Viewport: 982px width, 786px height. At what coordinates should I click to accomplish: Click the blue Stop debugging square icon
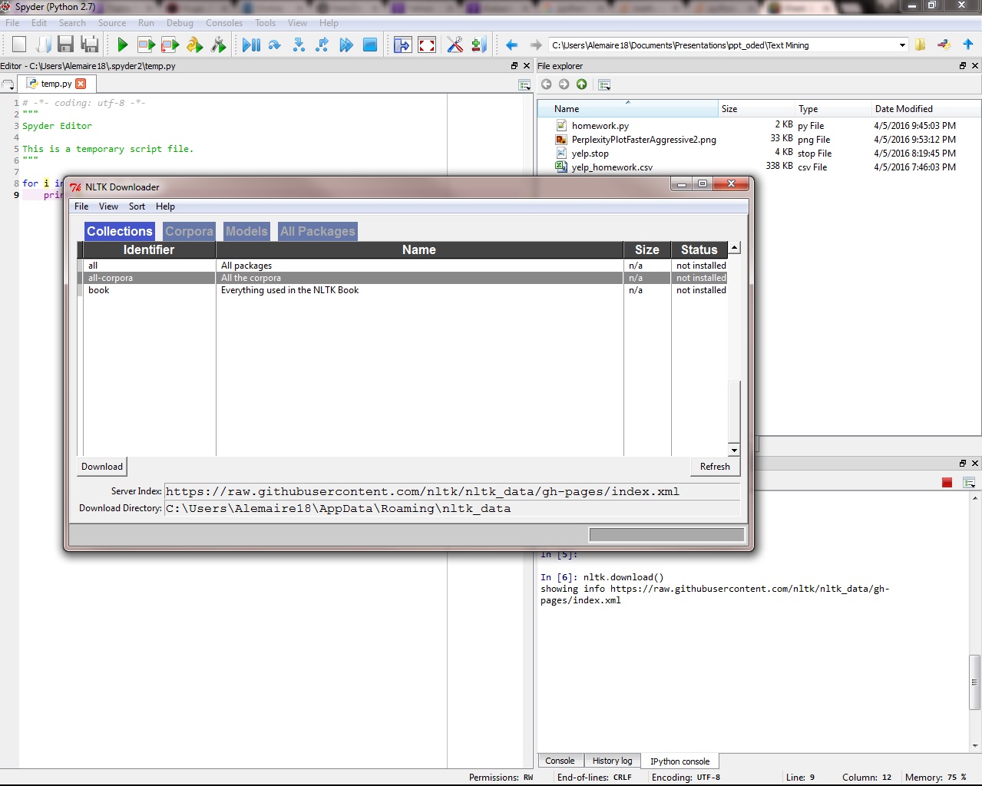click(370, 45)
